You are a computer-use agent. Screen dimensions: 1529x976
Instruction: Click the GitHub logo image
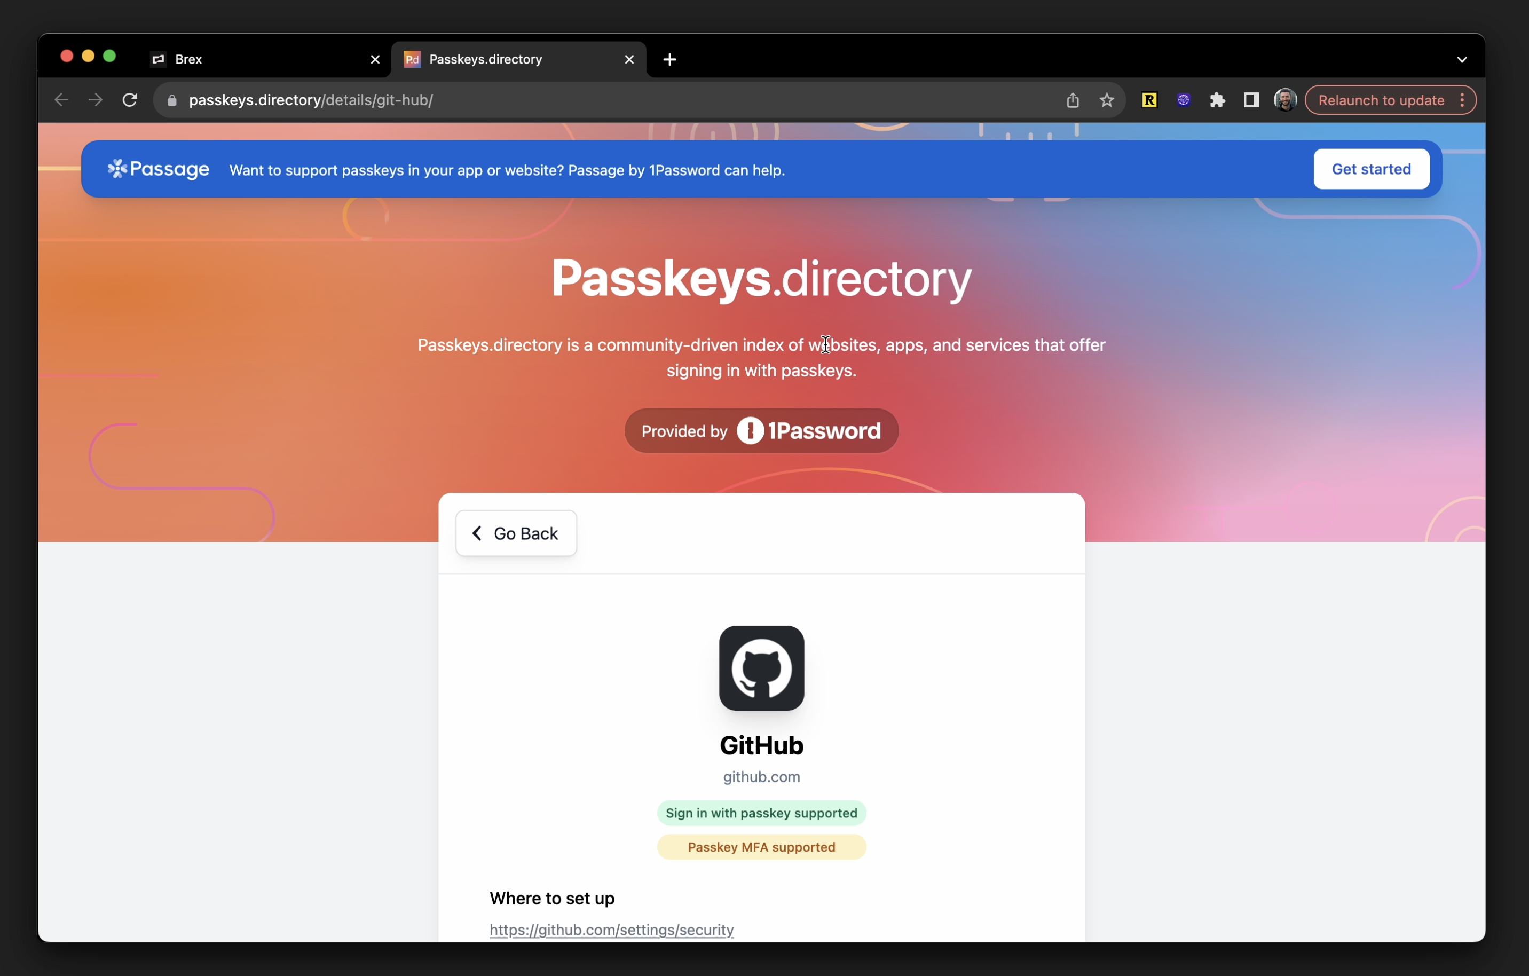click(x=761, y=668)
